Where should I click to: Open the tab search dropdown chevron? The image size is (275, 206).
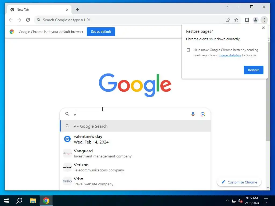pos(227,7)
